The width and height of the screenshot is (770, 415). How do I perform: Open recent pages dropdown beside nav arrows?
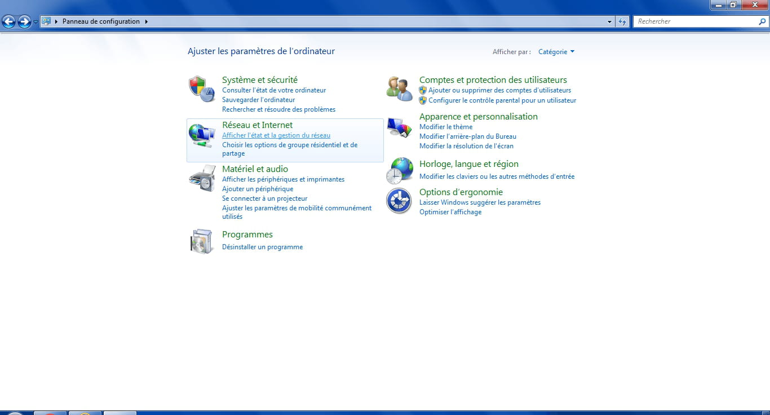[36, 21]
